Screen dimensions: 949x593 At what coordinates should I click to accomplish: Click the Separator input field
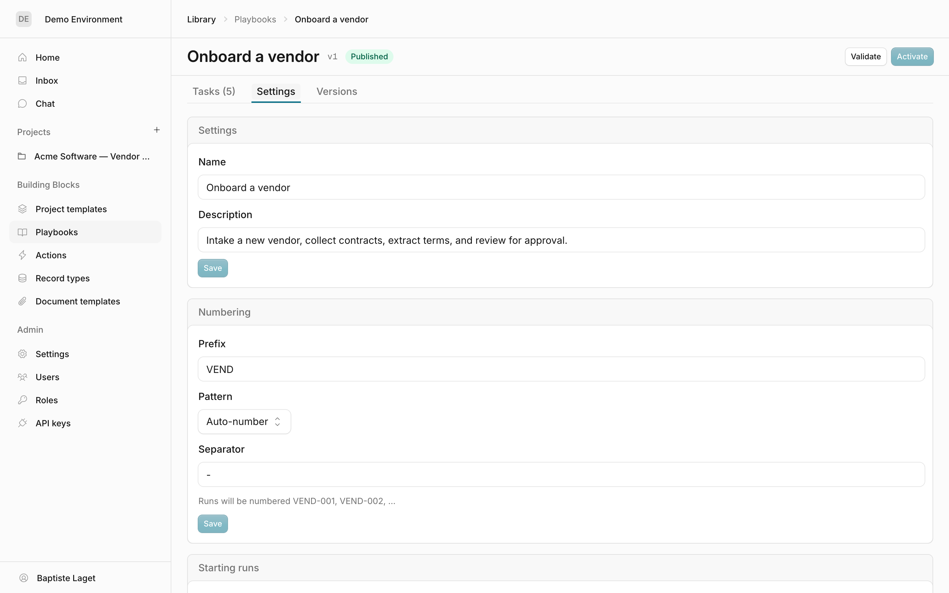coord(561,474)
